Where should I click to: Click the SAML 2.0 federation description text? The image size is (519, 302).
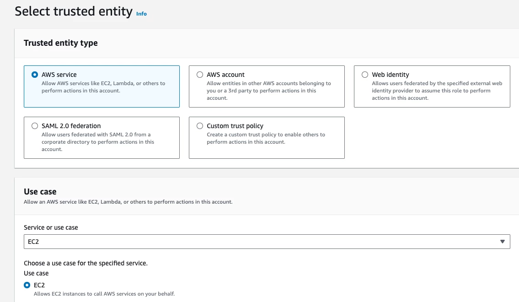click(x=98, y=142)
